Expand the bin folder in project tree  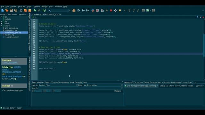click(1, 17)
